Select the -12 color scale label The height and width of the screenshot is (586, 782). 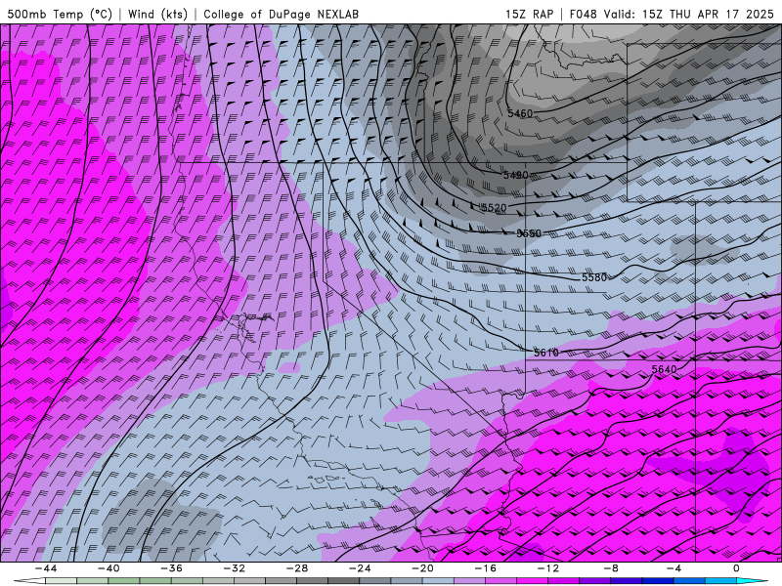[x=548, y=568]
